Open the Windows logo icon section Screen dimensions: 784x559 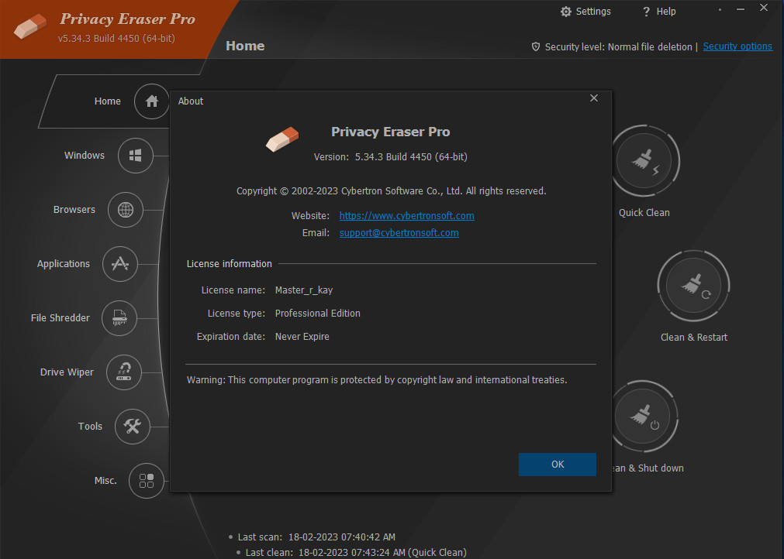136,156
